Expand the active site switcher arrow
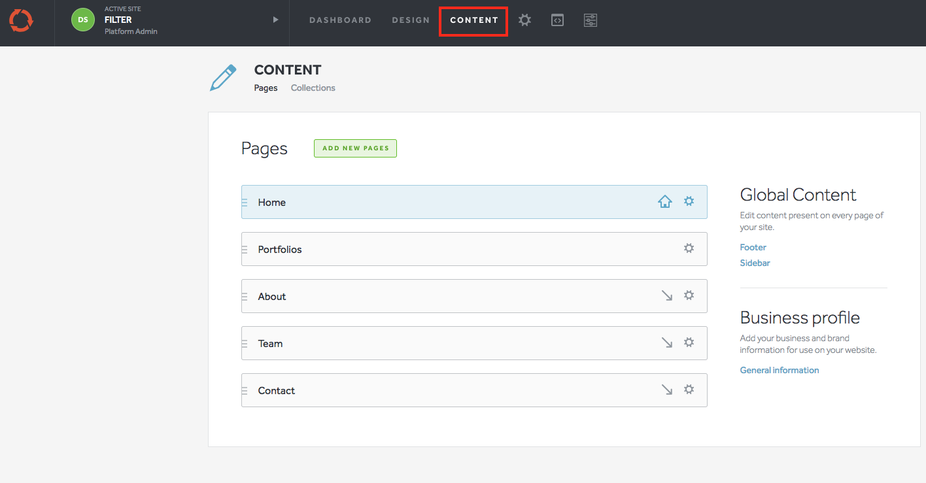The image size is (926, 483). pos(275,20)
